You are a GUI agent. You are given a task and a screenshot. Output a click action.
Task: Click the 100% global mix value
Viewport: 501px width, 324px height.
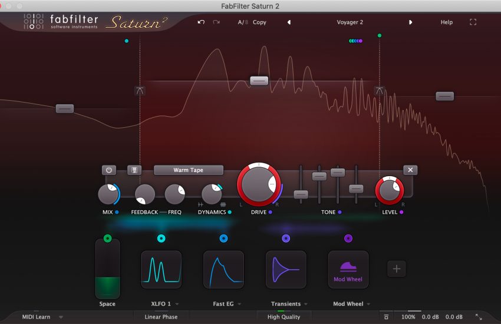pos(408,317)
